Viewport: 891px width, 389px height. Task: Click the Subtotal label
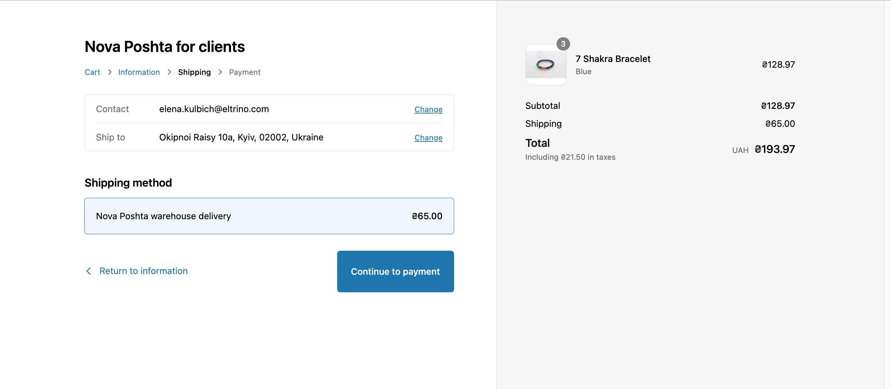point(542,106)
